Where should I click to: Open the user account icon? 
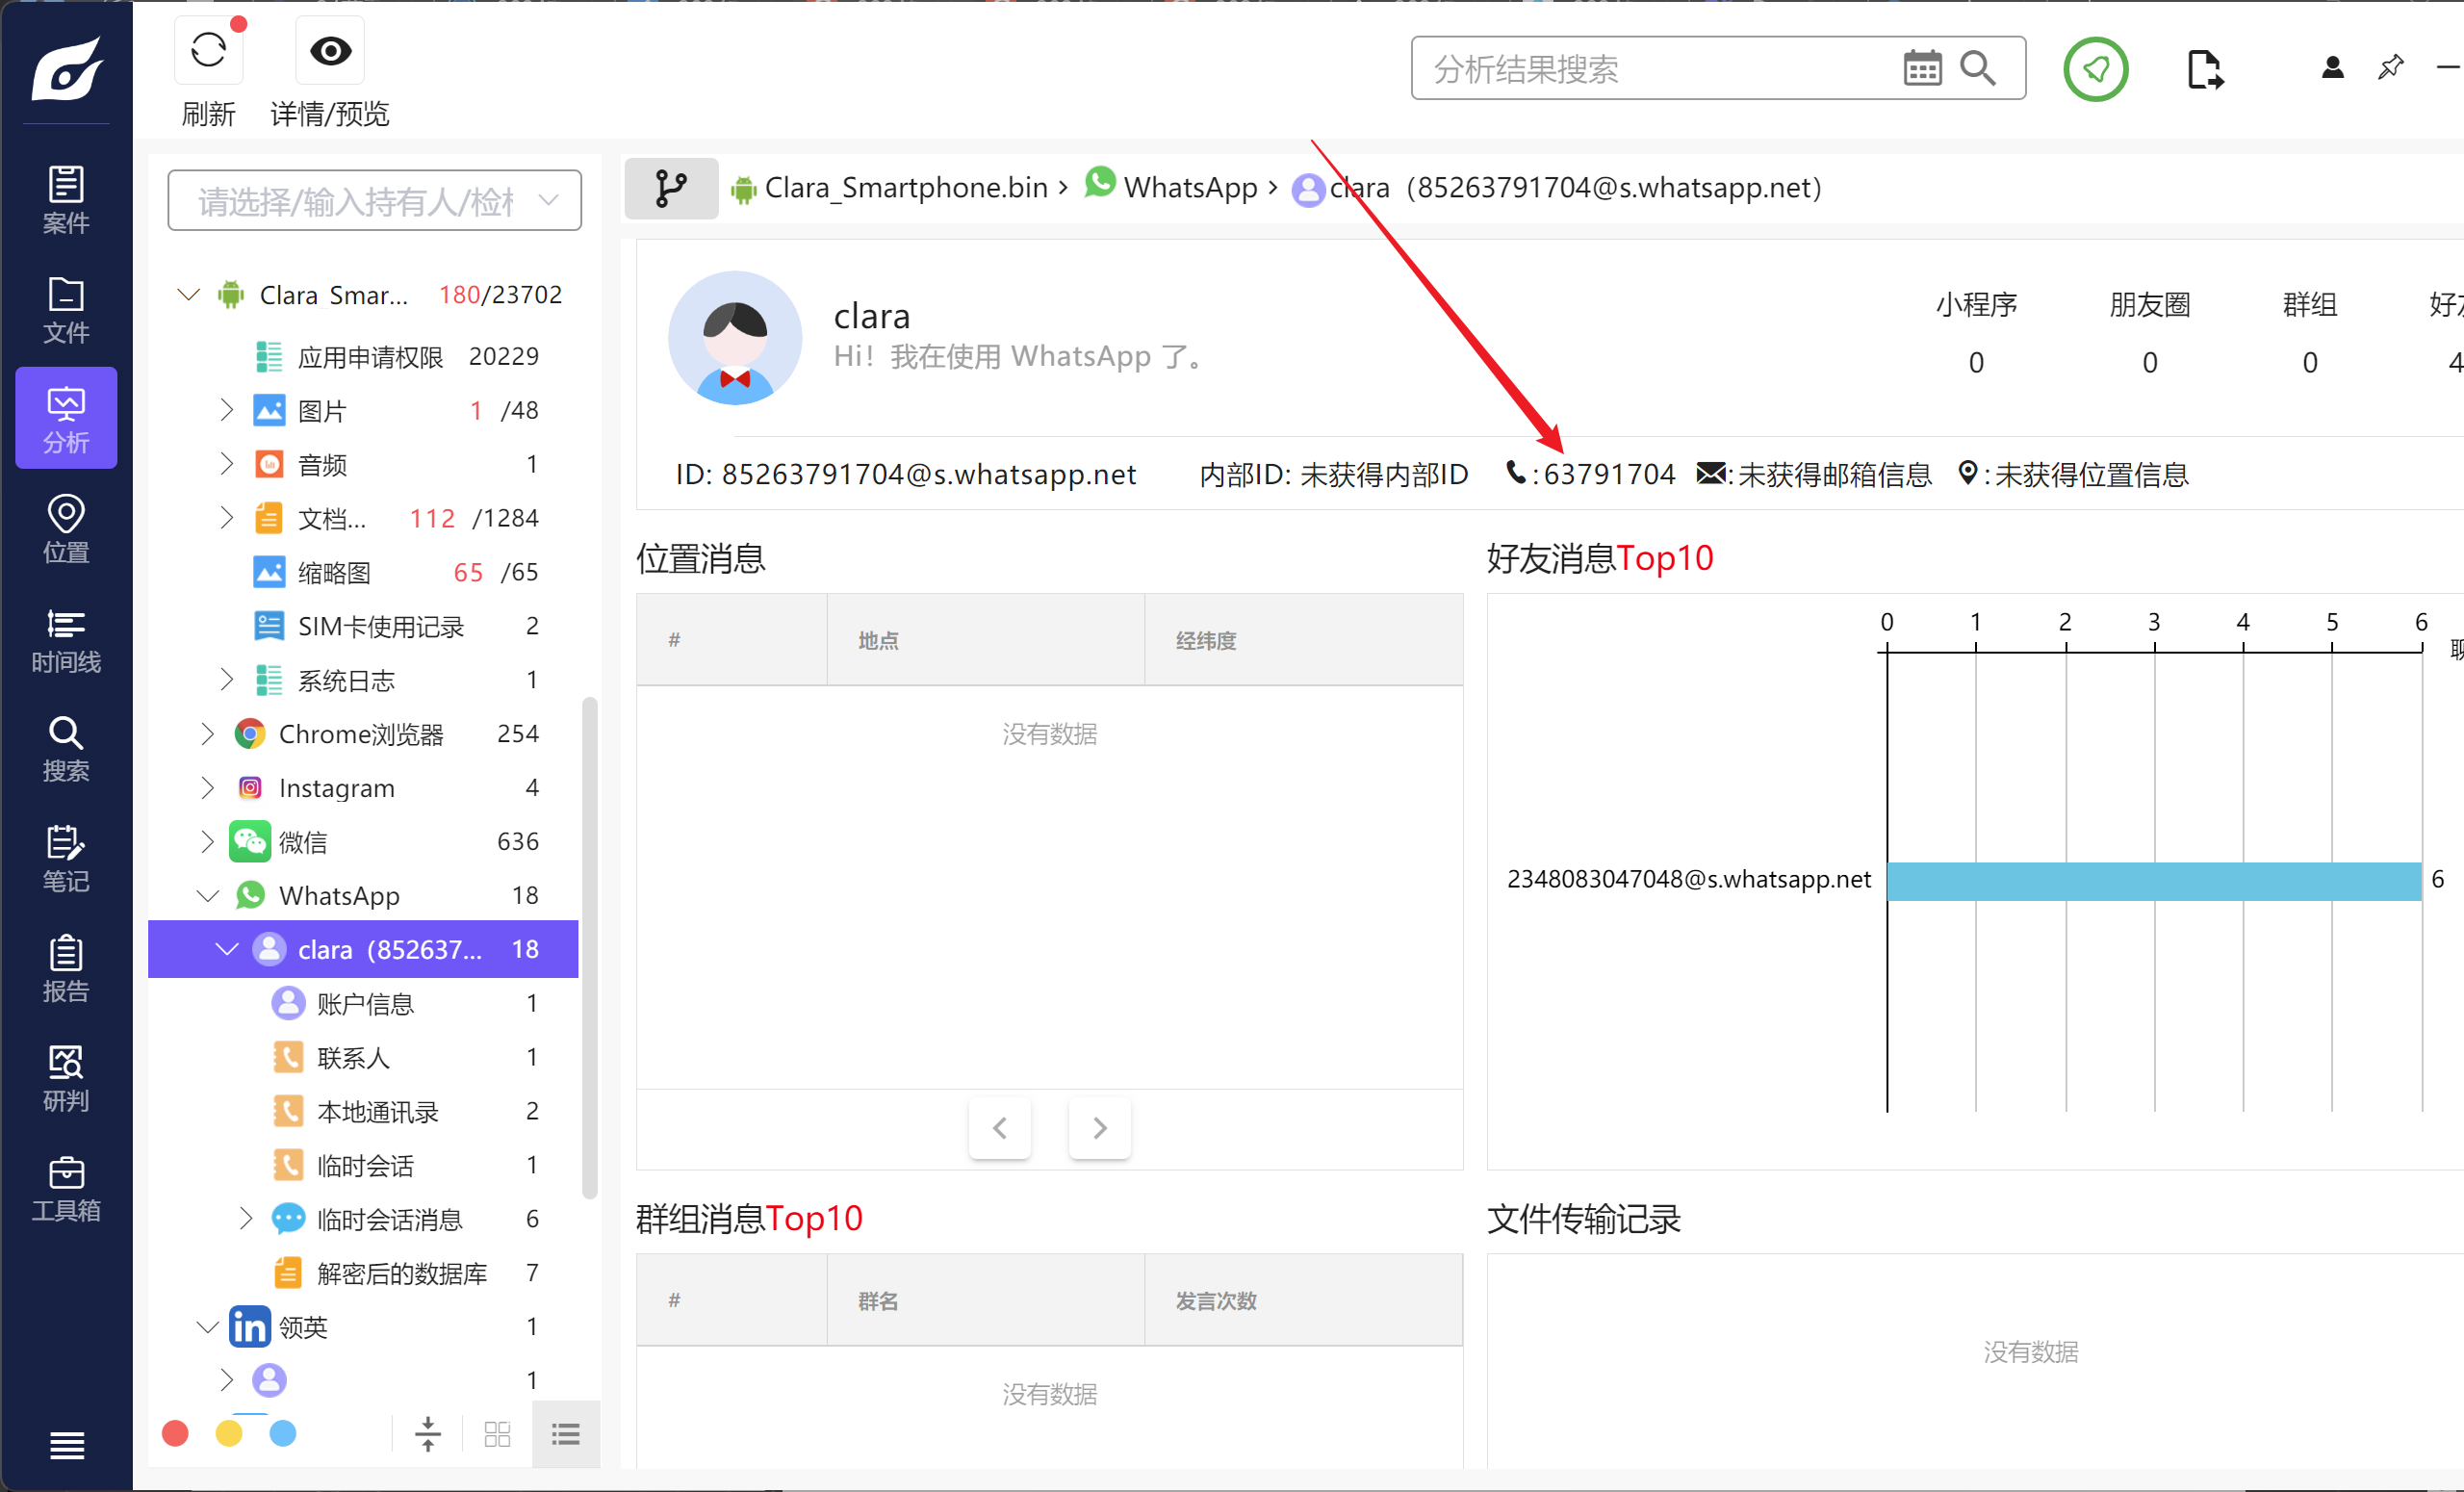pos(2332,68)
